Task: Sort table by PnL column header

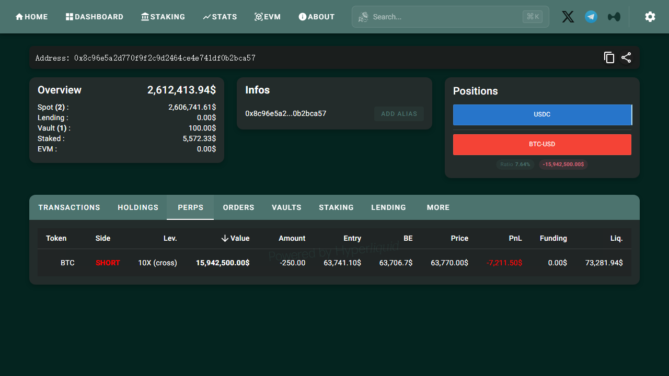Action: [x=515, y=238]
